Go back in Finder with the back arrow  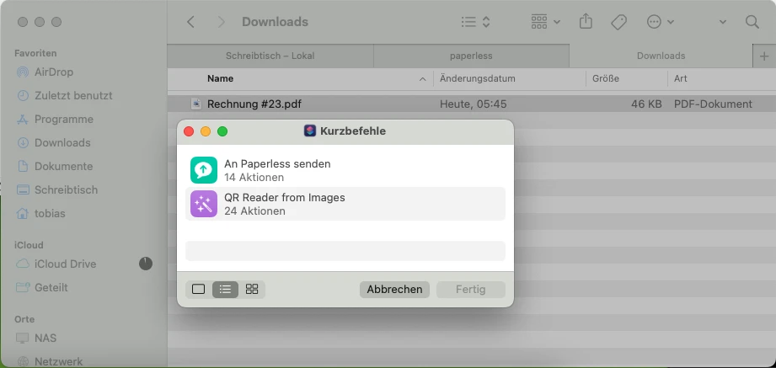tap(190, 22)
